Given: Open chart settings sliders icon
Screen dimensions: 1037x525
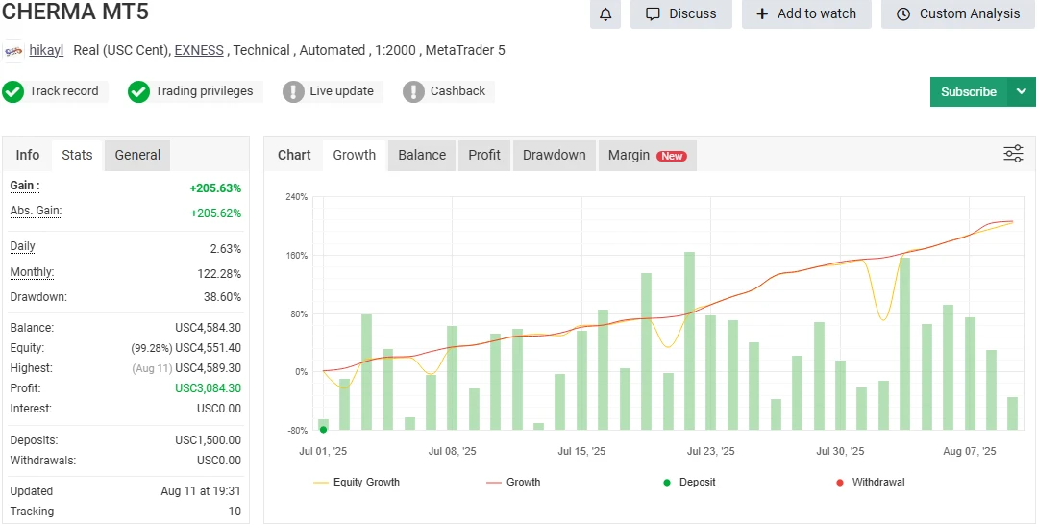Looking at the screenshot, I should tap(1013, 154).
